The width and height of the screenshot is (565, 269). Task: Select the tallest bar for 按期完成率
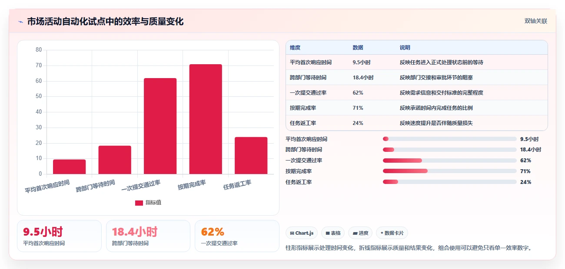tap(206, 119)
